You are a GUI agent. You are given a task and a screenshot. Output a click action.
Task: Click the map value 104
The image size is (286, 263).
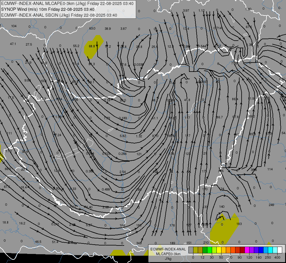point(14,26)
